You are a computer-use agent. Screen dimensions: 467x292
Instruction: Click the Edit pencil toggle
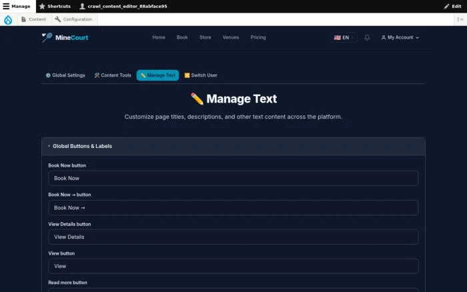[x=452, y=6]
